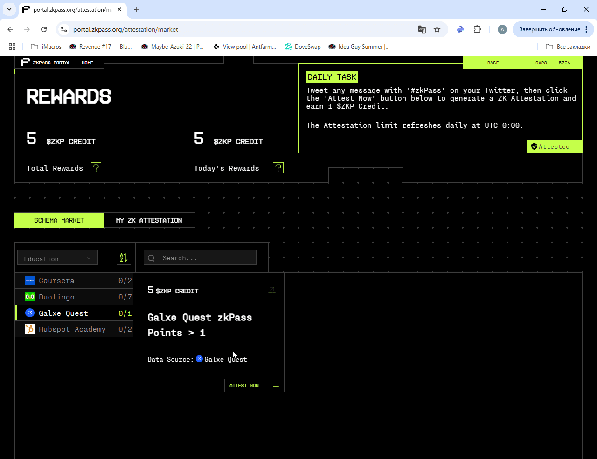This screenshot has width=597, height=459.
Task: Click the 5 $ZKP CREDIT card value
Action: [173, 290]
